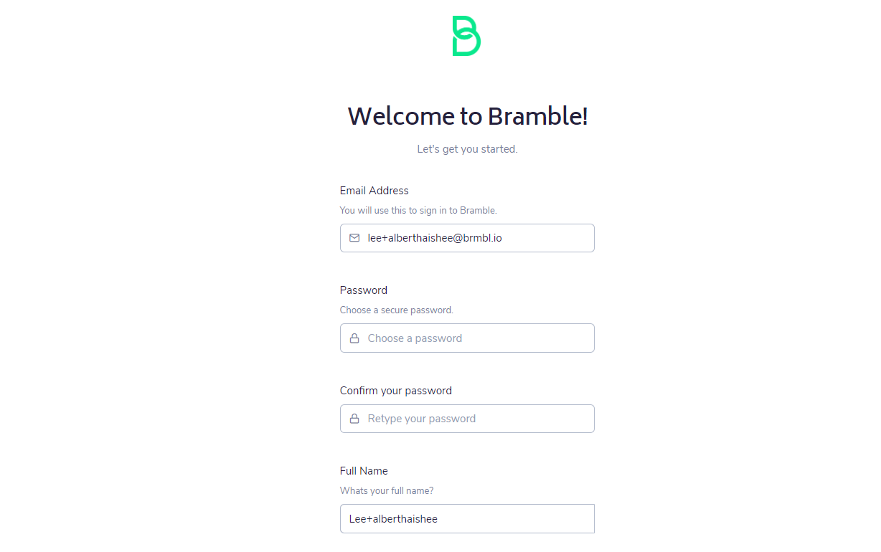Click the envelope icon in email field
Viewport: 881px width, 552px height.
(x=354, y=238)
